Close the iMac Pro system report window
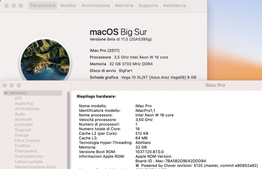Image resolution: width=262 pixels, height=169 pixels. click(5, 85)
